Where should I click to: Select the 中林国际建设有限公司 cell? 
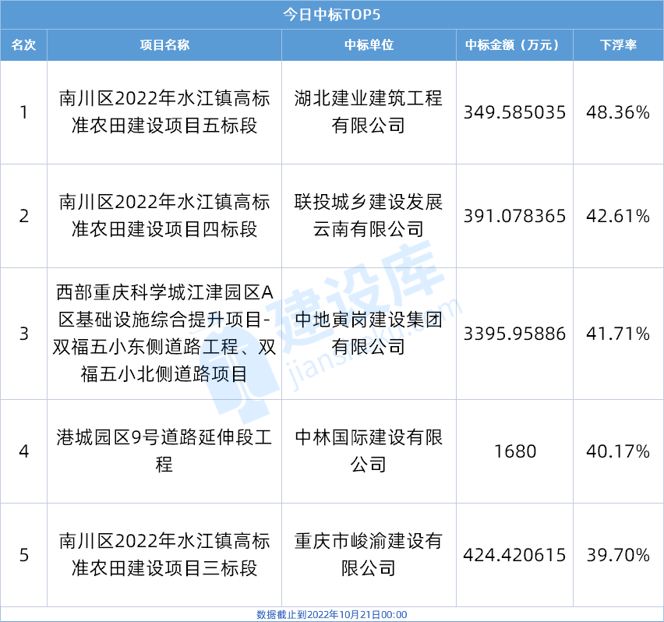click(x=369, y=451)
